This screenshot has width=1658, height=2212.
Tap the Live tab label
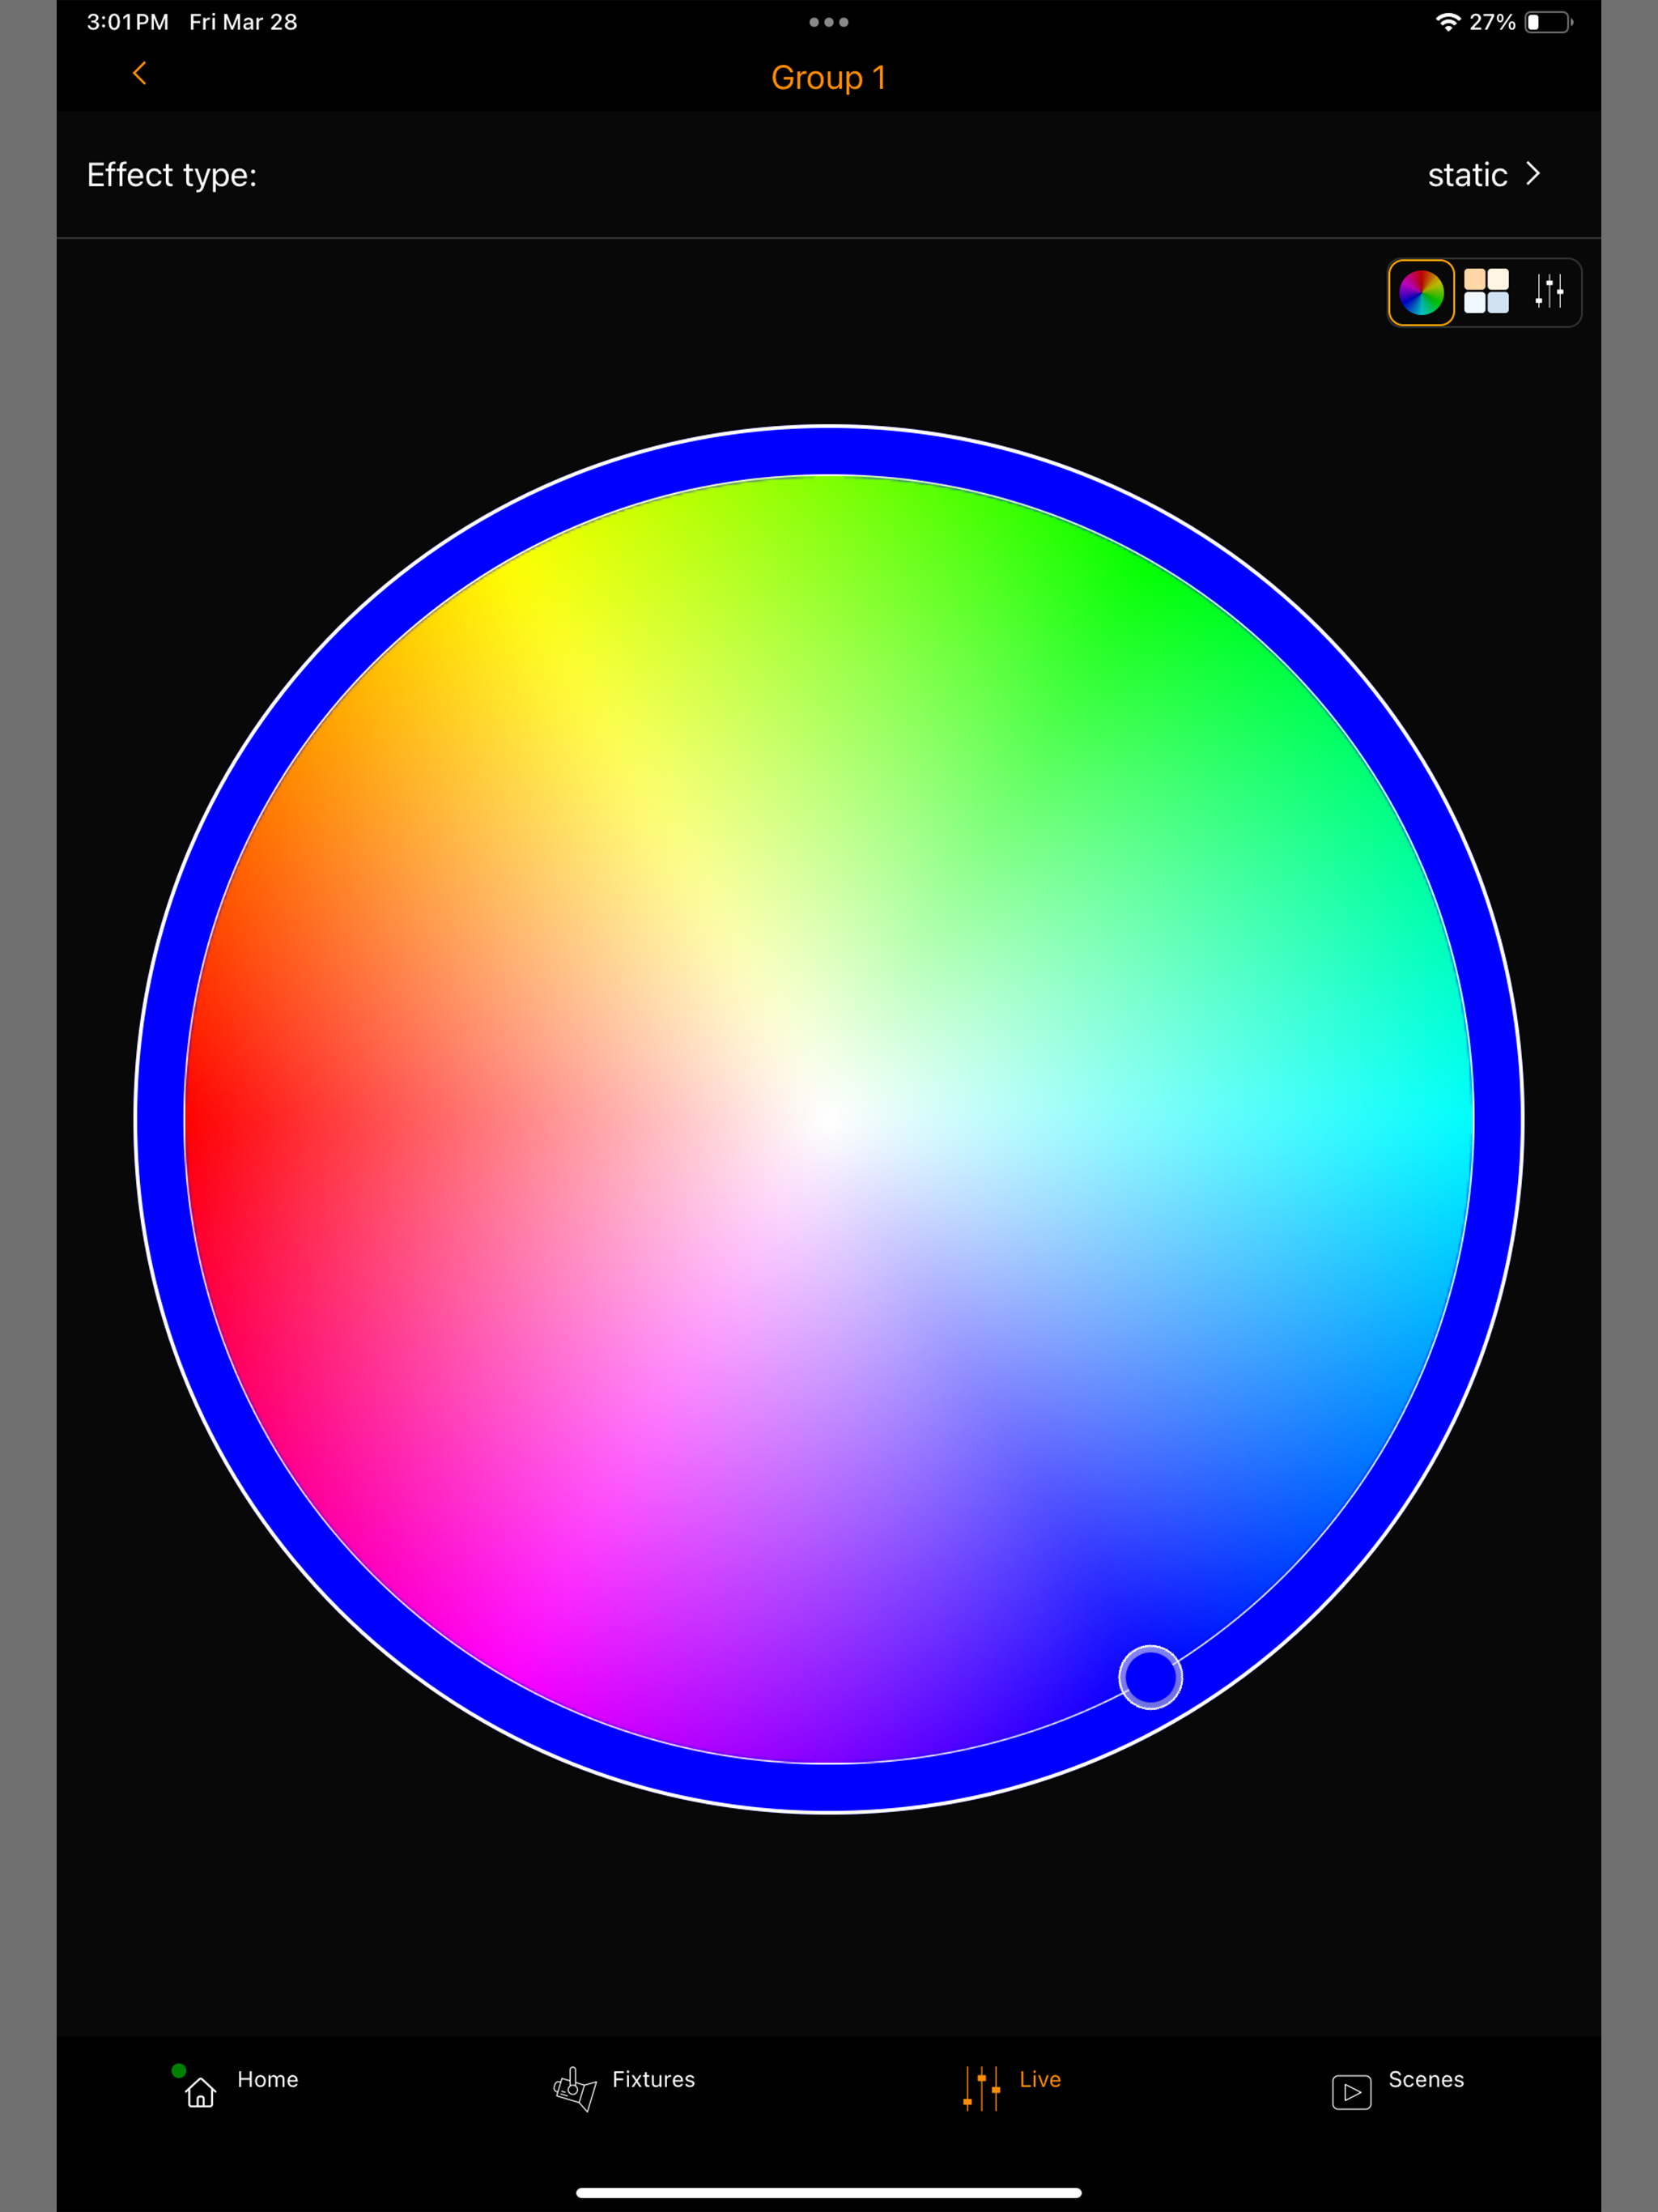(1040, 2080)
